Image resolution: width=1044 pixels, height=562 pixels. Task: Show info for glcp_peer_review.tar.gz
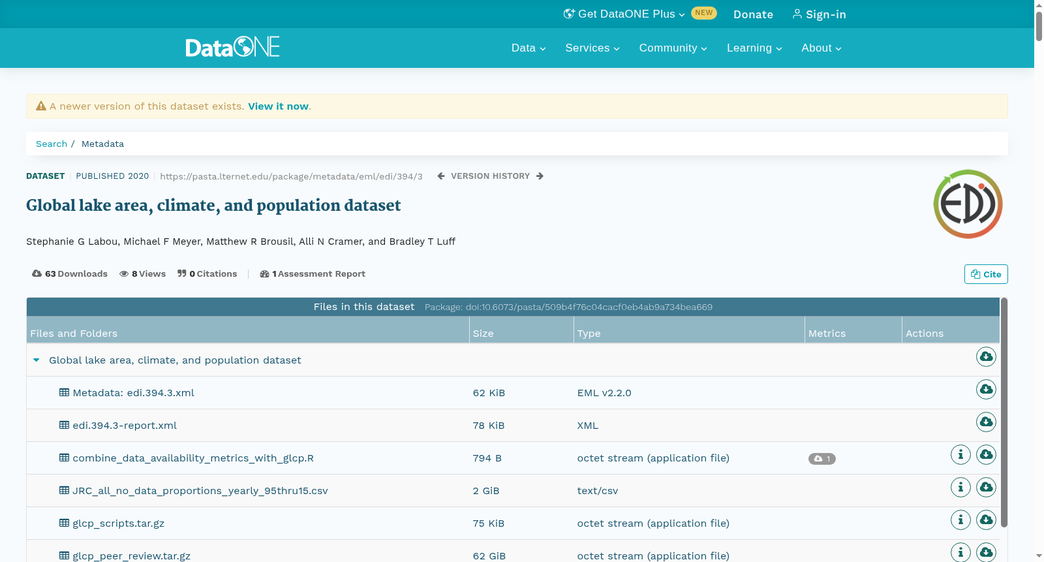(960, 552)
